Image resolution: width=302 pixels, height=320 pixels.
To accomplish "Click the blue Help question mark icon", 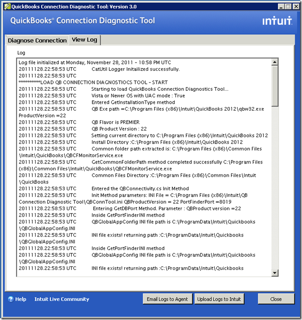I will click(x=11, y=299).
